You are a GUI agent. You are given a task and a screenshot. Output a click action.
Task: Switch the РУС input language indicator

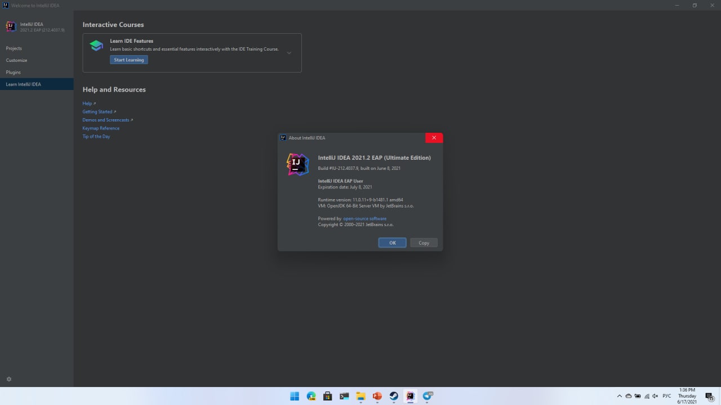pyautogui.click(x=667, y=396)
